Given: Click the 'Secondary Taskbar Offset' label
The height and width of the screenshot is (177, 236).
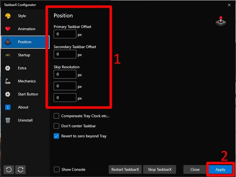Looking at the screenshot, I should pos(75,47).
